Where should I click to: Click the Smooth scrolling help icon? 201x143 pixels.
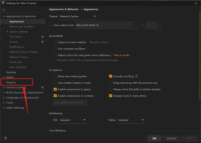click(x=136, y=76)
